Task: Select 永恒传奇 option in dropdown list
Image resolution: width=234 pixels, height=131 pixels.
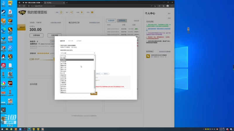Action: 77,77
